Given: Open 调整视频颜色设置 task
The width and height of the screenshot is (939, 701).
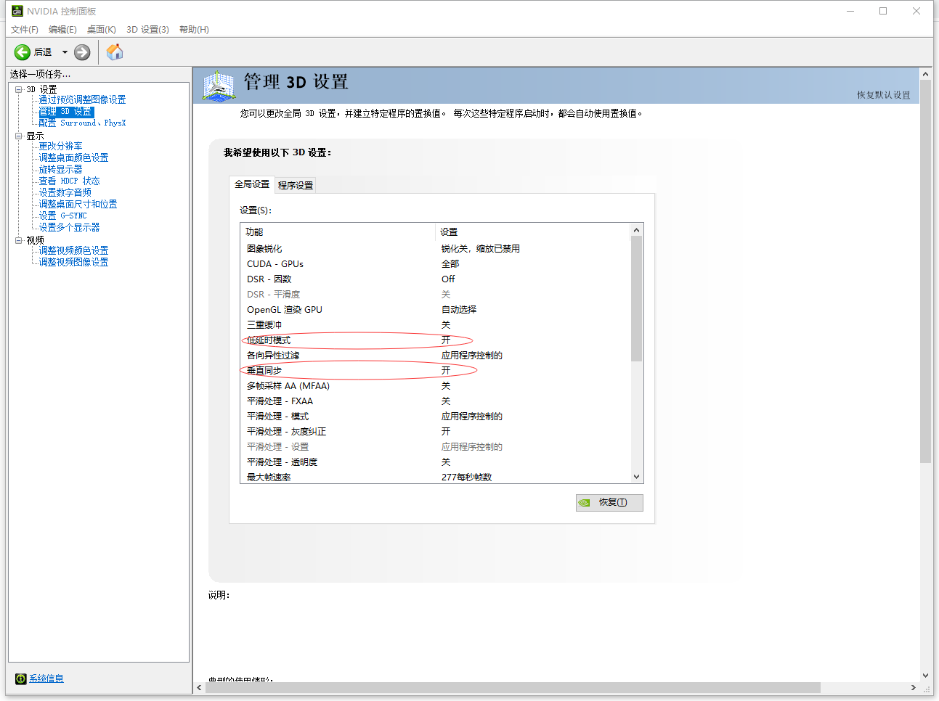Looking at the screenshot, I should pos(73,251).
